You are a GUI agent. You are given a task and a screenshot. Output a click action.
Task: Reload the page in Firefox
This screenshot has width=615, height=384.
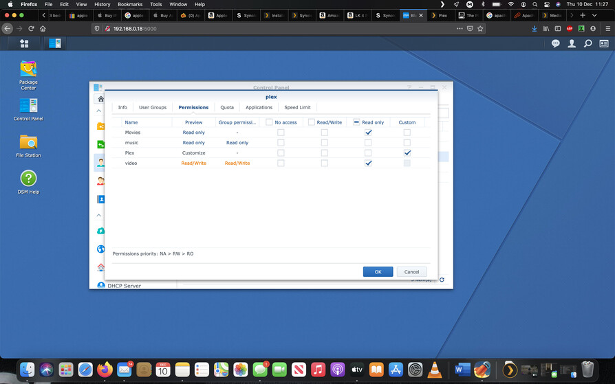(31, 29)
